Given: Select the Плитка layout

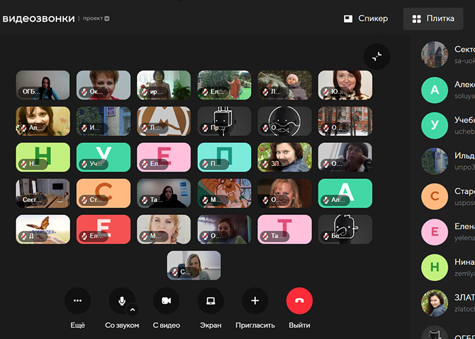Looking at the screenshot, I should click(x=433, y=19).
